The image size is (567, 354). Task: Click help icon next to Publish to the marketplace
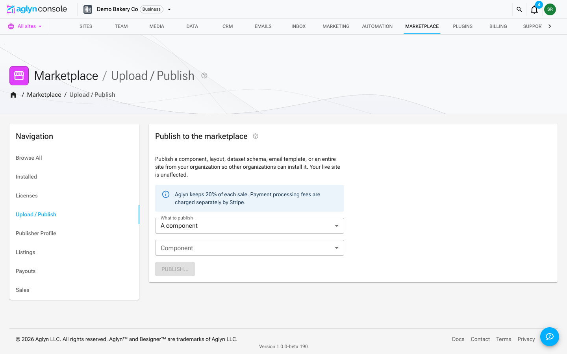[256, 136]
